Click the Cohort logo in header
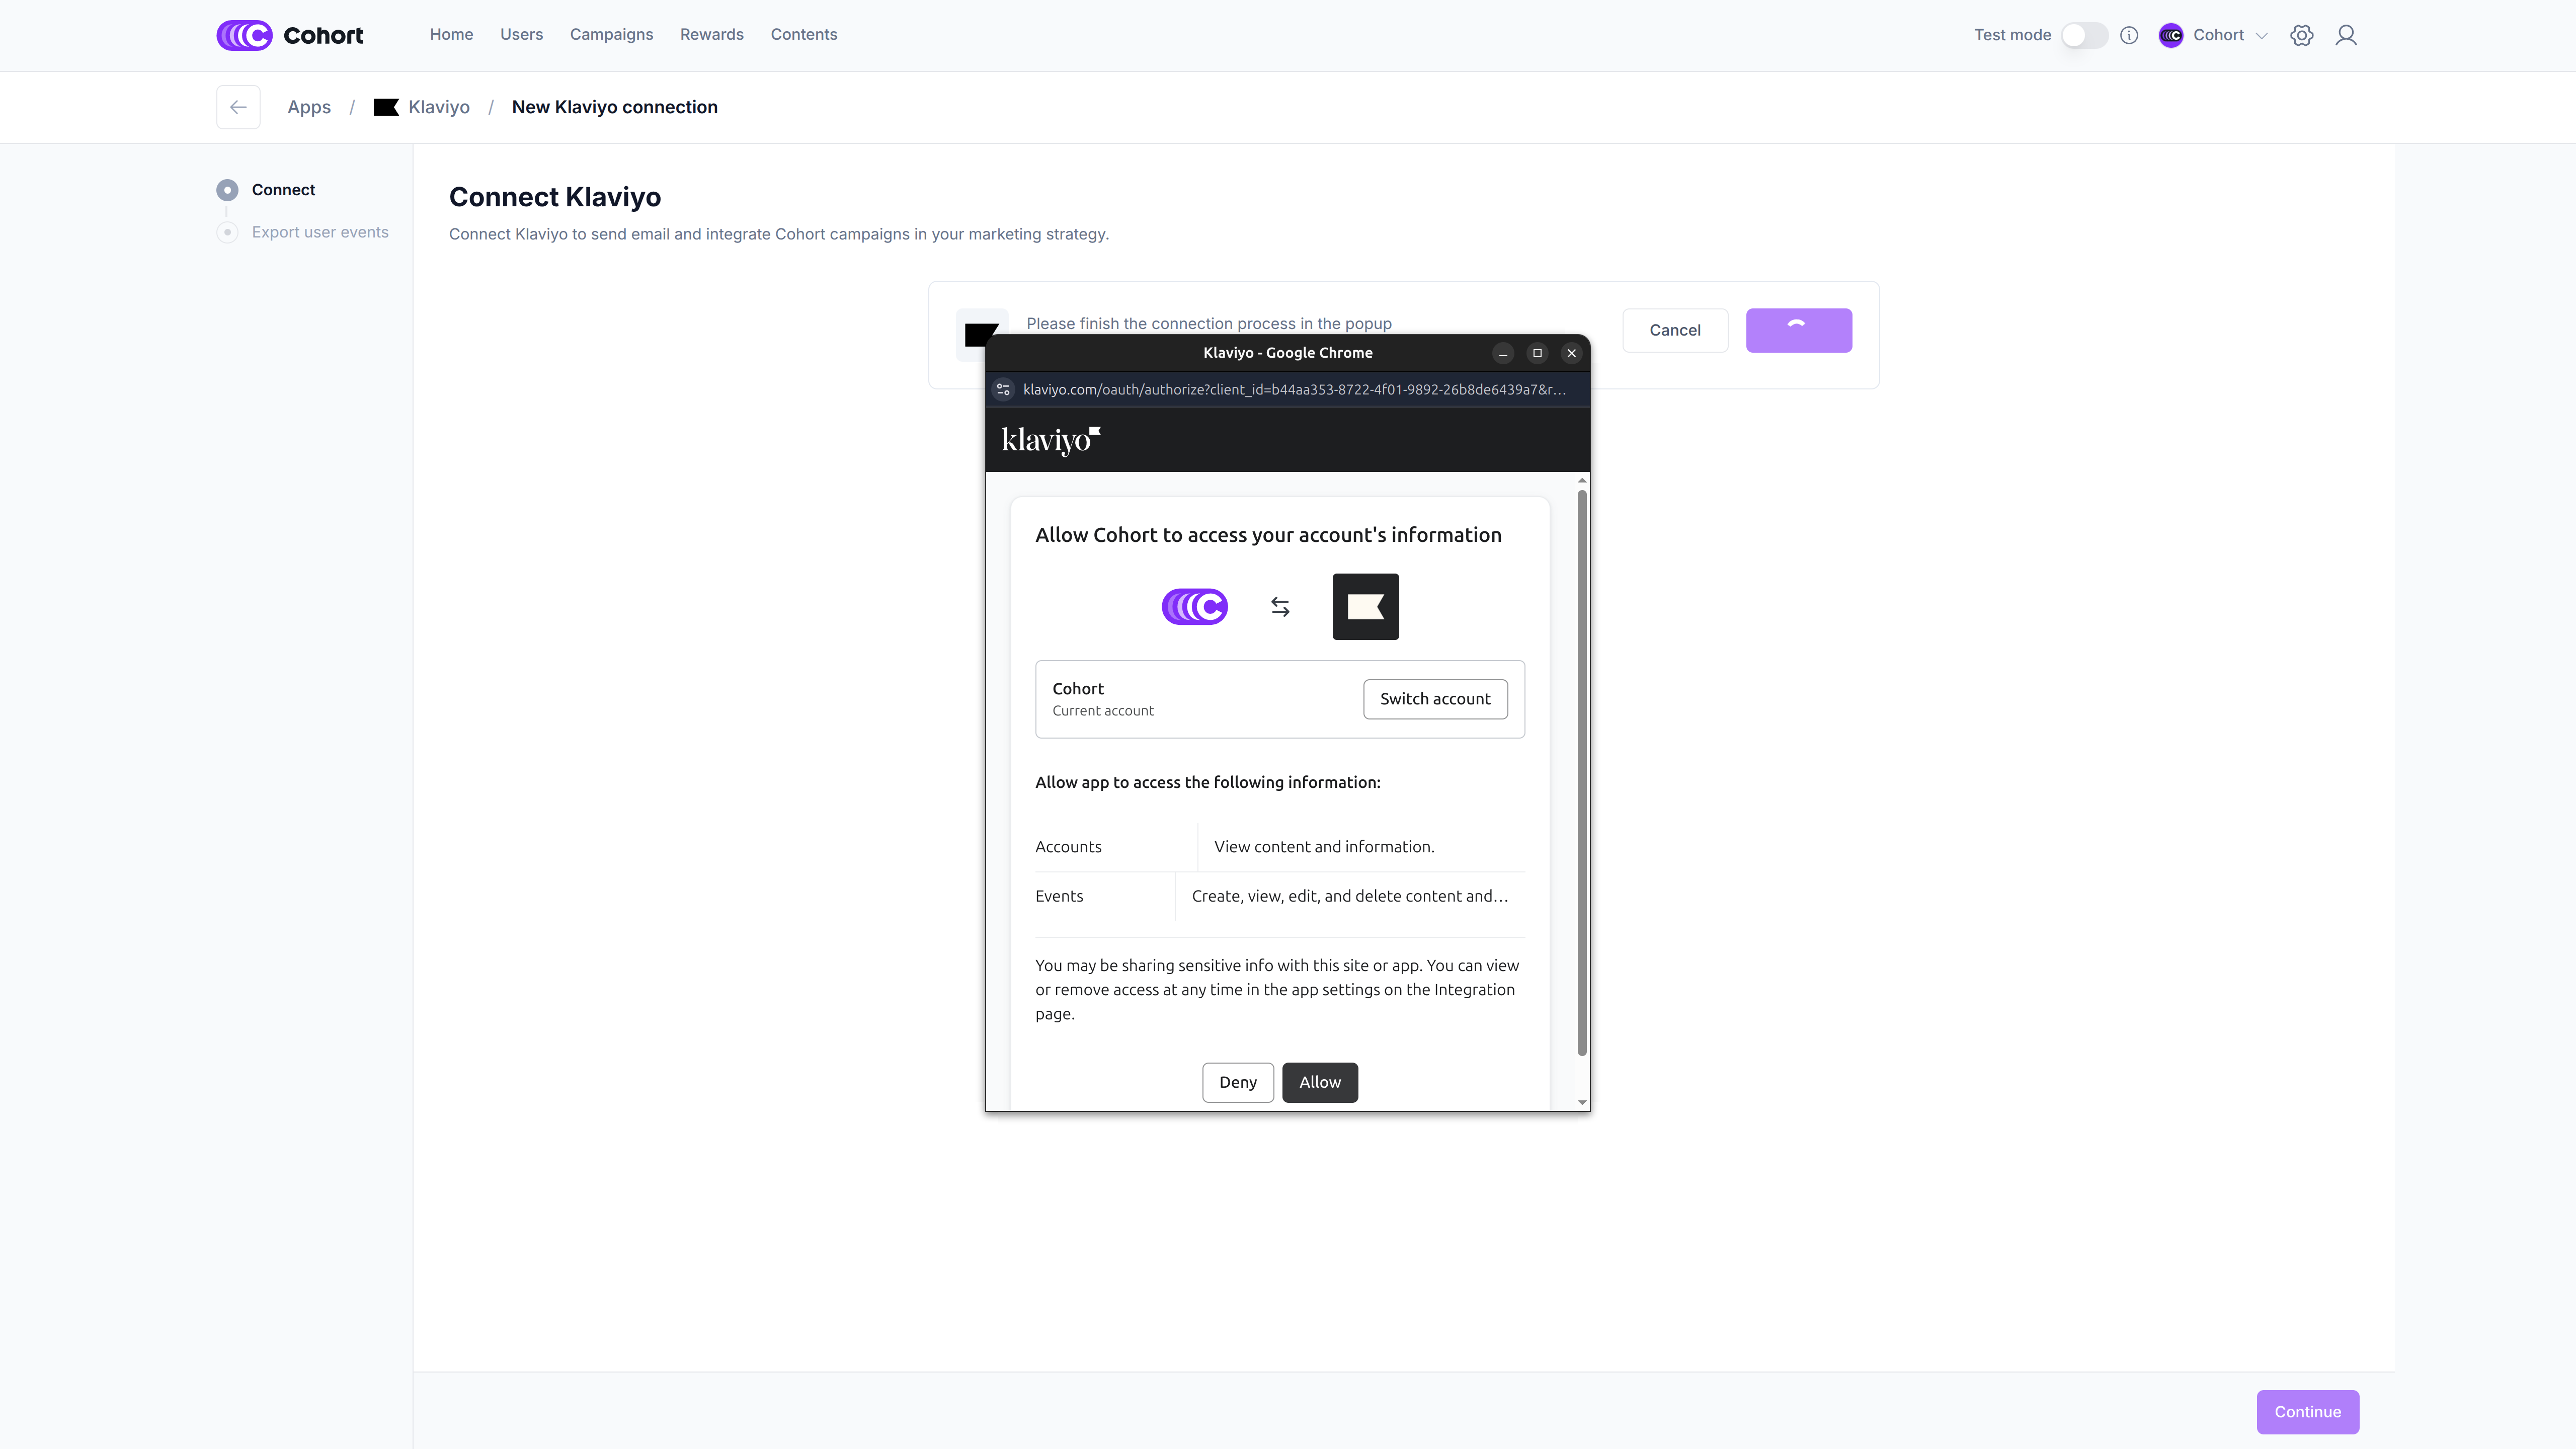This screenshot has height=1449, width=2576. click(x=289, y=35)
